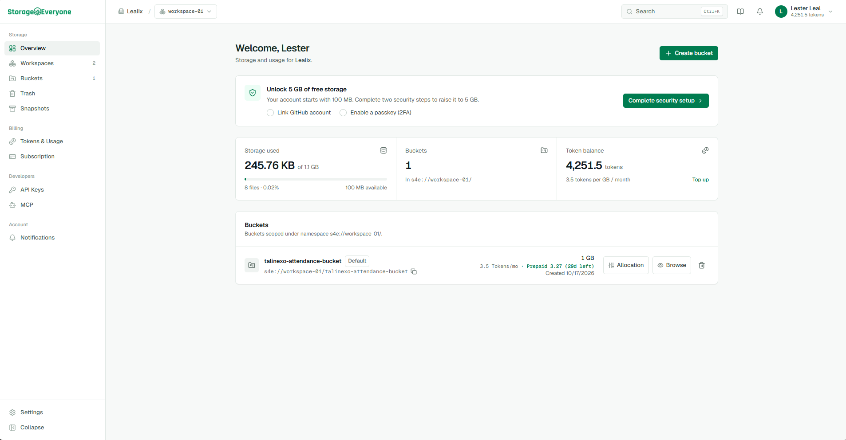Open talinexo-attendance-bucket by its name
The height and width of the screenshot is (440, 846).
pyautogui.click(x=303, y=261)
